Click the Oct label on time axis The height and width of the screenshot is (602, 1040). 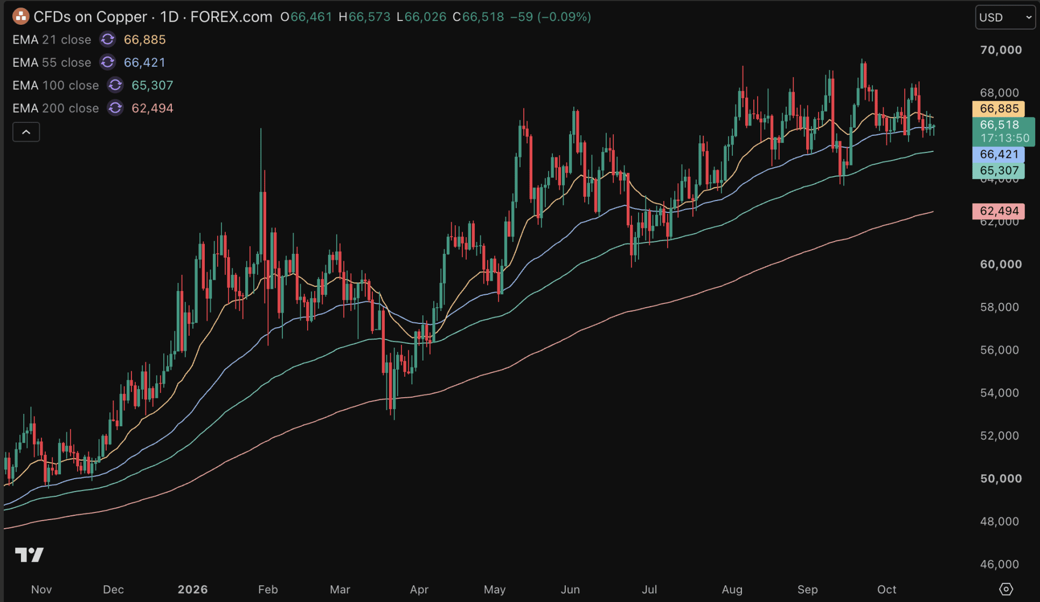coord(887,590)
